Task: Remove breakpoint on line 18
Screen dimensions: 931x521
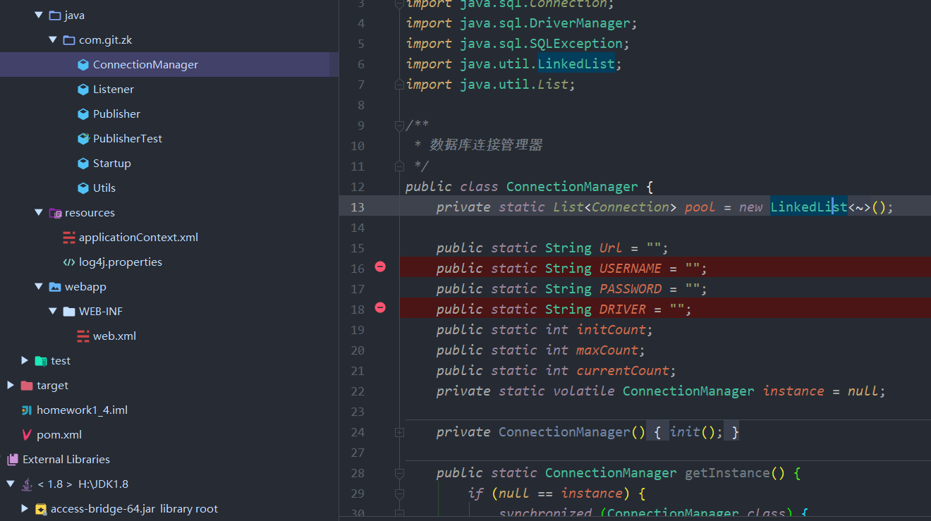Action: pyautogui.click(x=380, y=307)
